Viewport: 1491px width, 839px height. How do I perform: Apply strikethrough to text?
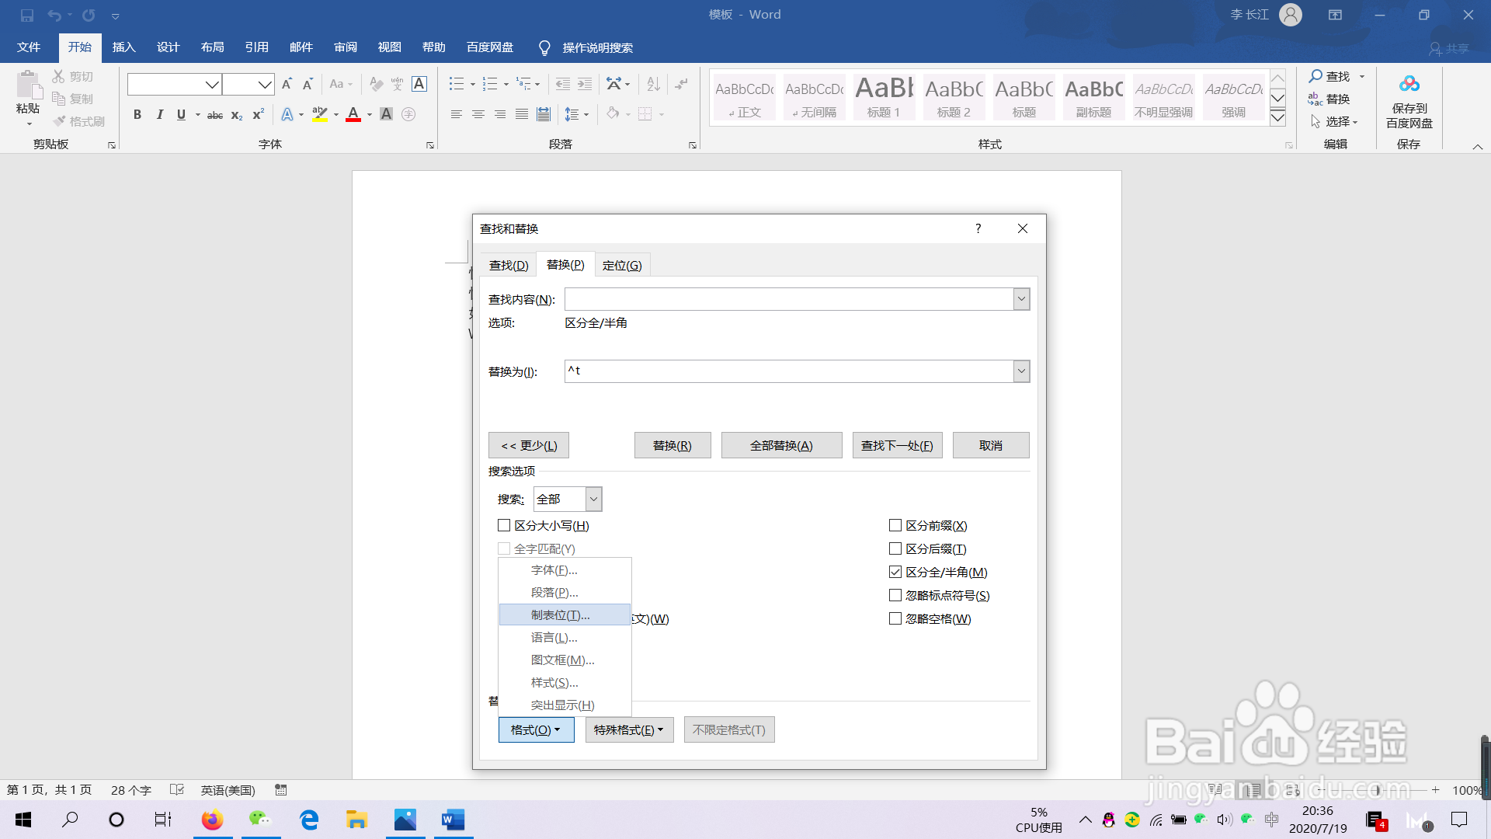click(214, 114)
